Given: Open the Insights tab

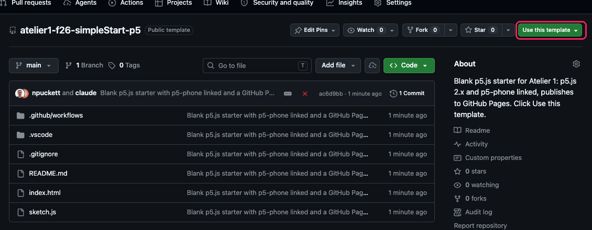Looking at the screenshot, I should (344, 3).
